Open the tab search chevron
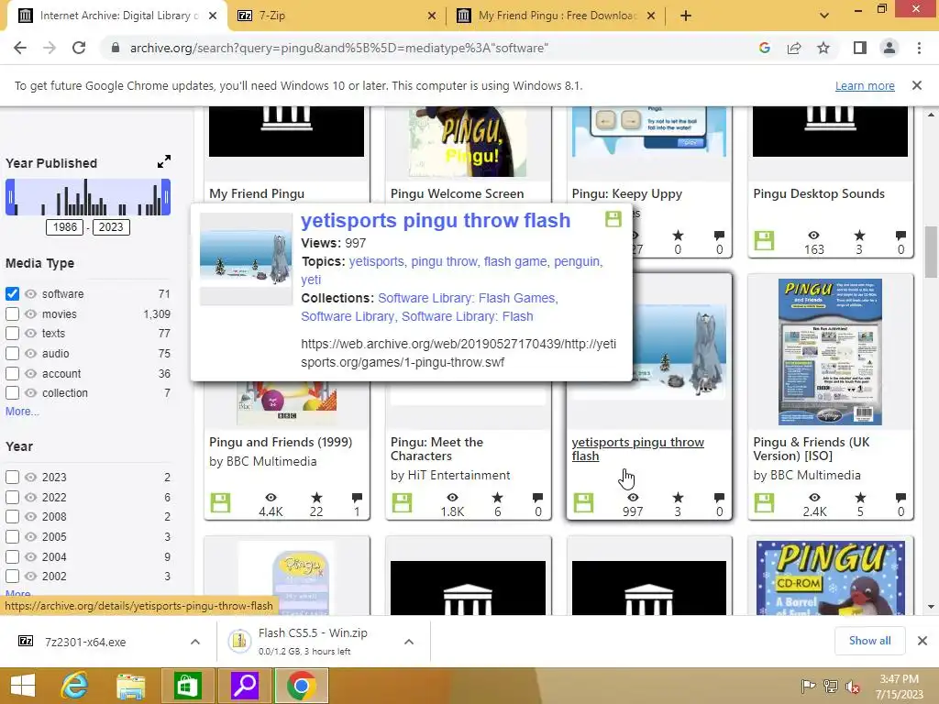Viewport: 939px width, 704px height. 824,16
